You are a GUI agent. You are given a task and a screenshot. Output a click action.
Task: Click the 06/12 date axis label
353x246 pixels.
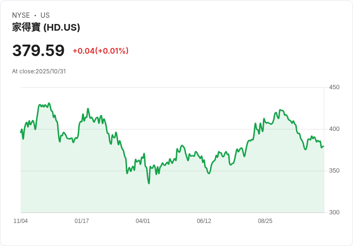pos(204,221)
